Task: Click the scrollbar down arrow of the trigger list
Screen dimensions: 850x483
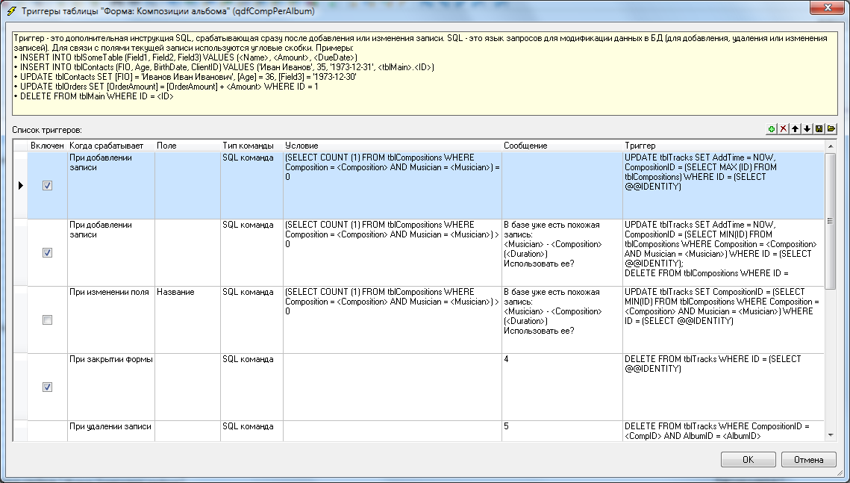Action: click(830, 434)
